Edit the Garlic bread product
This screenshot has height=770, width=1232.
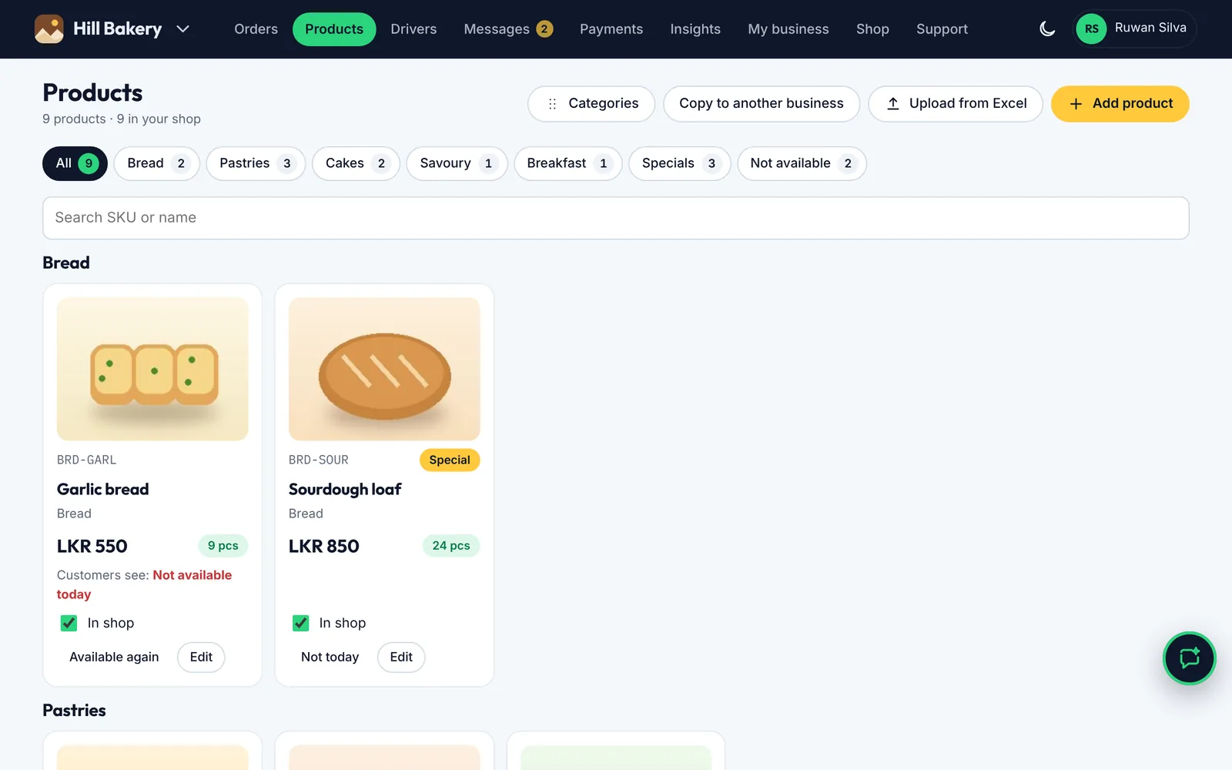tap(201, 657)
